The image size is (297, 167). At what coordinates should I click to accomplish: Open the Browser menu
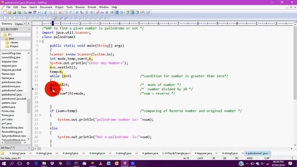(x=80, y=7)
